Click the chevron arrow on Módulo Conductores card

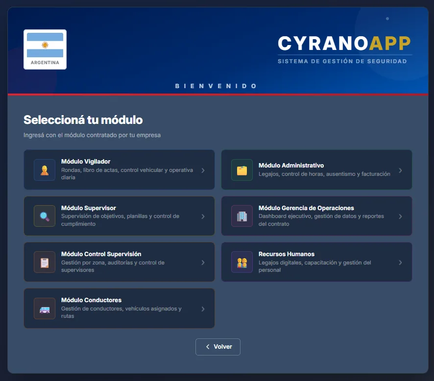pos(203,309)
